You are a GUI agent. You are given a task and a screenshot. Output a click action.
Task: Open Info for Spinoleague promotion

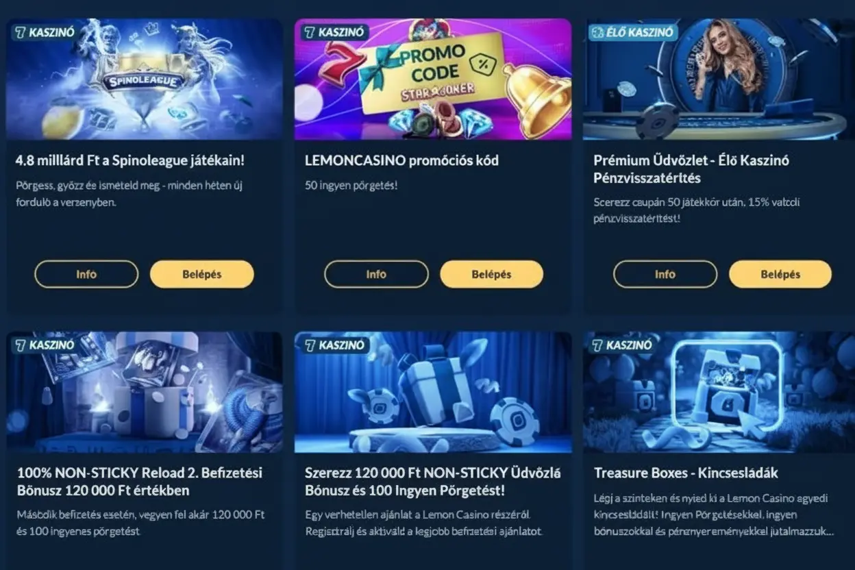[86, 274]
